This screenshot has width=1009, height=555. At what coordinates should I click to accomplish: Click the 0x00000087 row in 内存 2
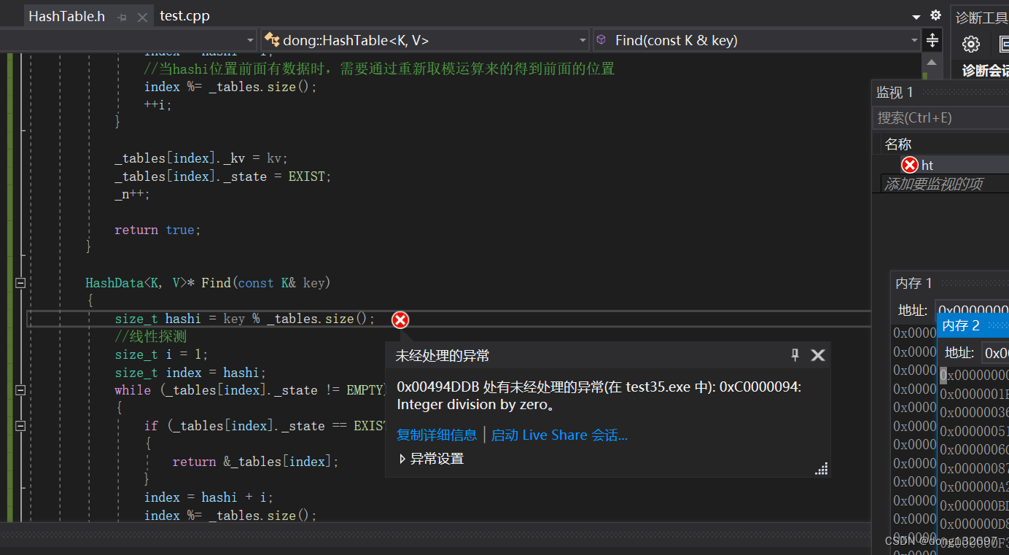[974, 468]
